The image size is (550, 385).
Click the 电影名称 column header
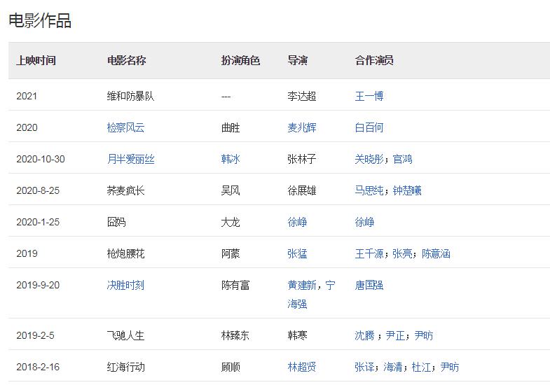(x=127, y=60)
